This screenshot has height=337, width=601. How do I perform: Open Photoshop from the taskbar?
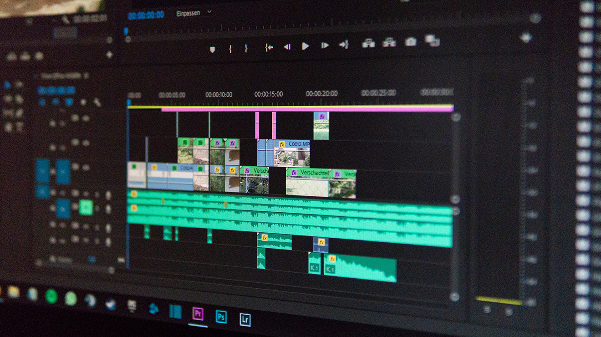tap(221, 317)
